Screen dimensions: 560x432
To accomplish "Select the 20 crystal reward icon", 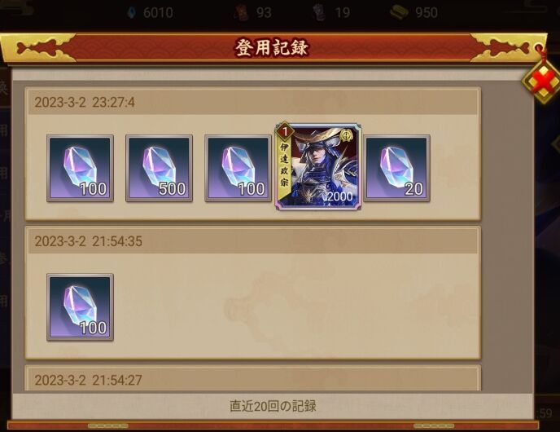I will tap(396, 168).
